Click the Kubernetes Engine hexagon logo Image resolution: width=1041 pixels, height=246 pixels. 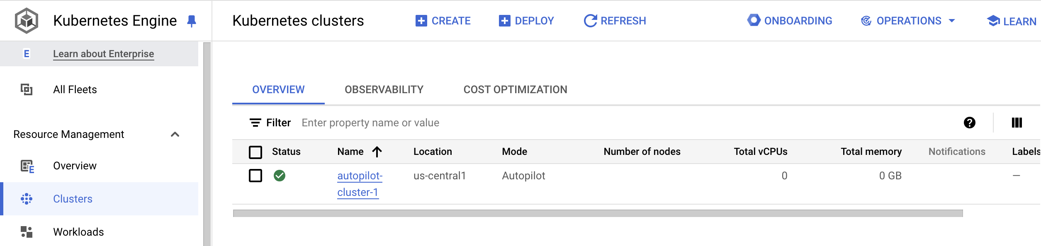27,21
